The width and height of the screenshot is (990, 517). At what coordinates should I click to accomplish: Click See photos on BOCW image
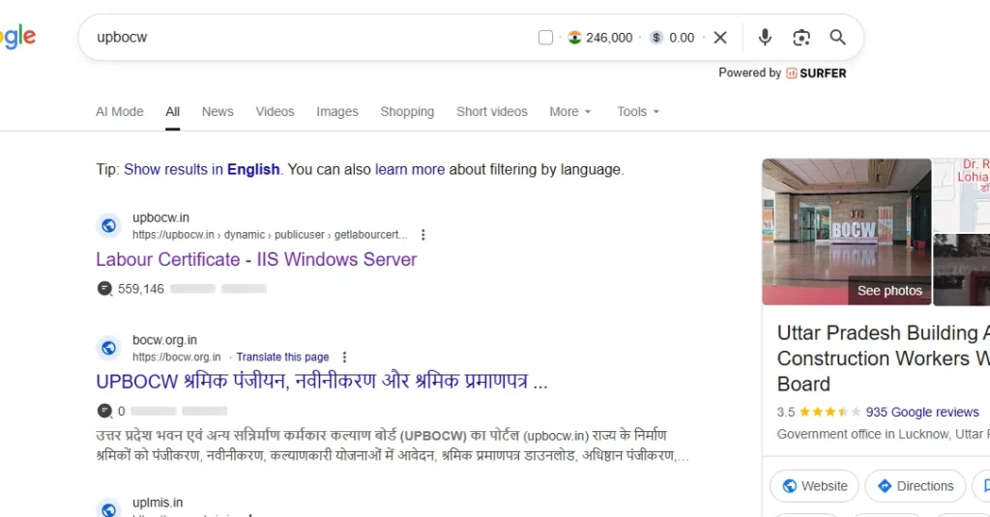click(x=889, y=290)
